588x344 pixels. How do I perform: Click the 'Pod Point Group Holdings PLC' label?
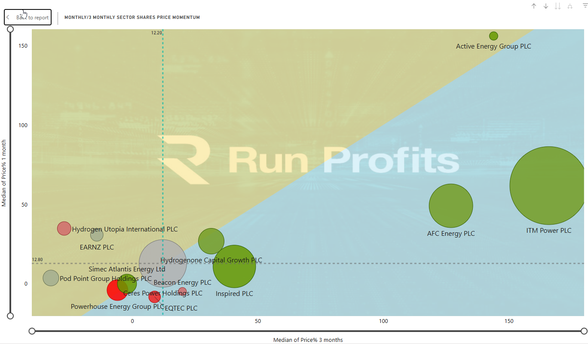[x=106, y=279]
